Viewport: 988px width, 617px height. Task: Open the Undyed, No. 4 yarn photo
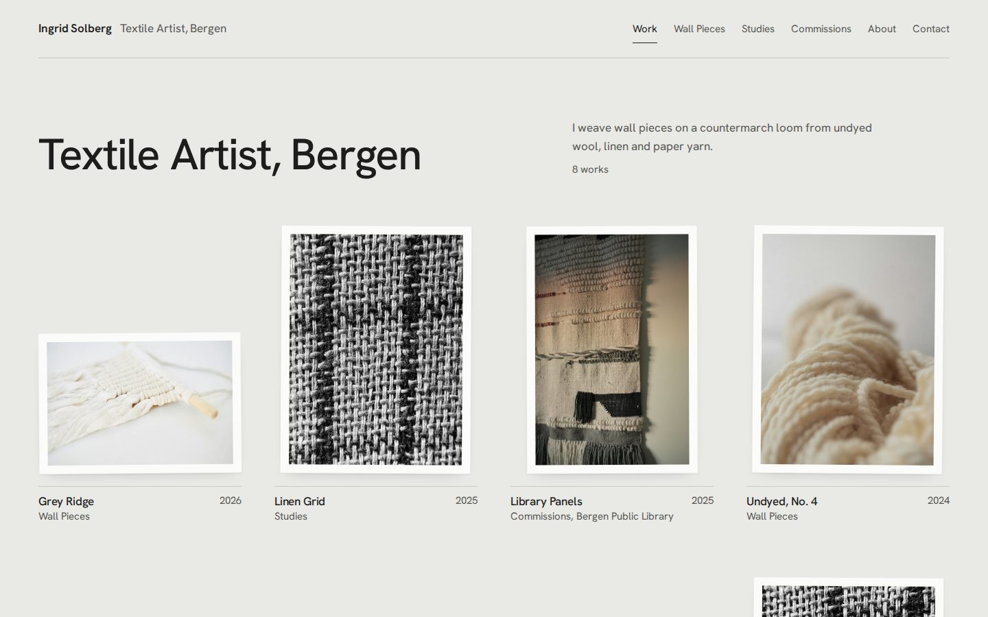(x=848, y=350)
